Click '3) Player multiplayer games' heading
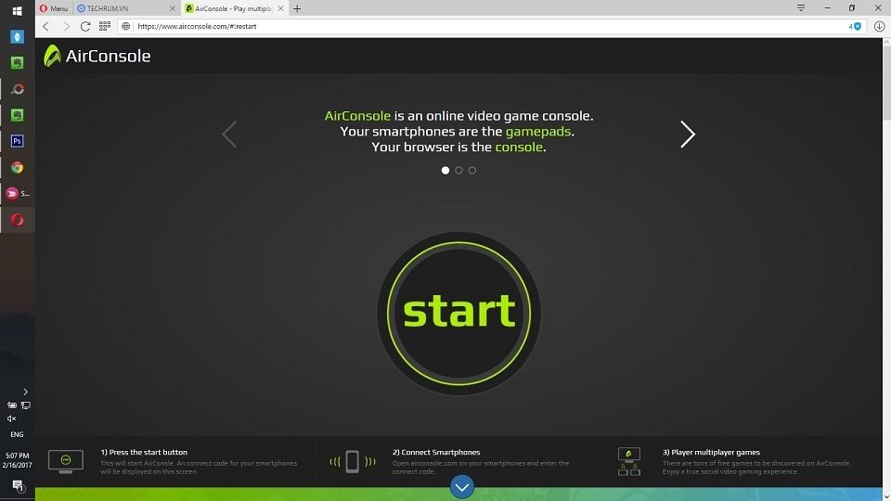Viewport: 891px width, 501px height. coord(711,452)
